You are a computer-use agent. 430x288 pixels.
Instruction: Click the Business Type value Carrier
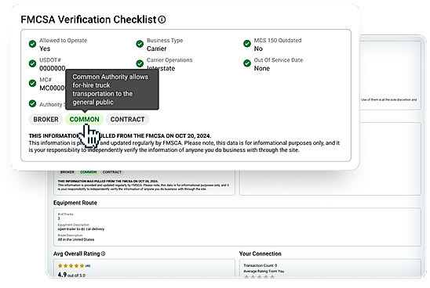click(x=157, y=49)
